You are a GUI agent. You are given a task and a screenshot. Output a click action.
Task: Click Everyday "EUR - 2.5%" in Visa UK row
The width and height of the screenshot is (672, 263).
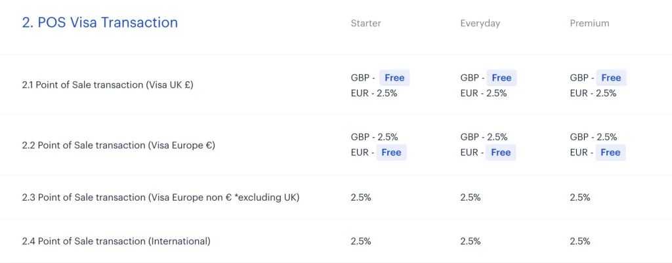484,93
